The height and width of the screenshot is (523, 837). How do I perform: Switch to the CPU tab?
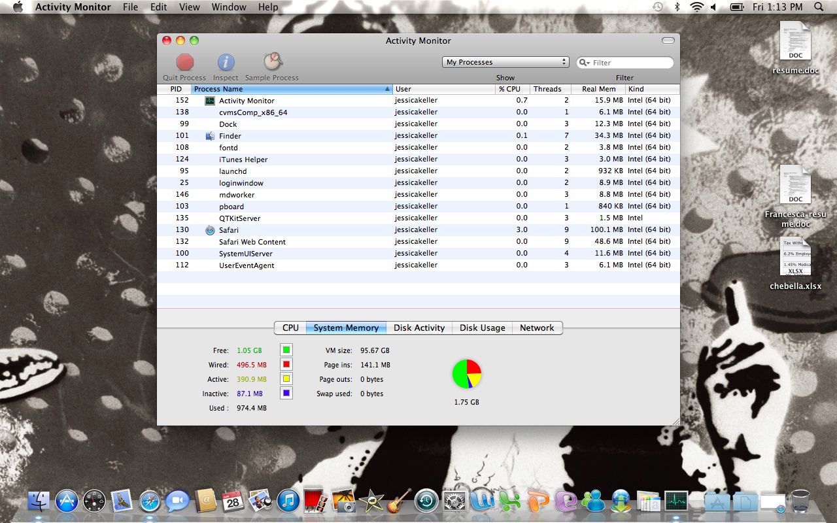click(290, 328)
